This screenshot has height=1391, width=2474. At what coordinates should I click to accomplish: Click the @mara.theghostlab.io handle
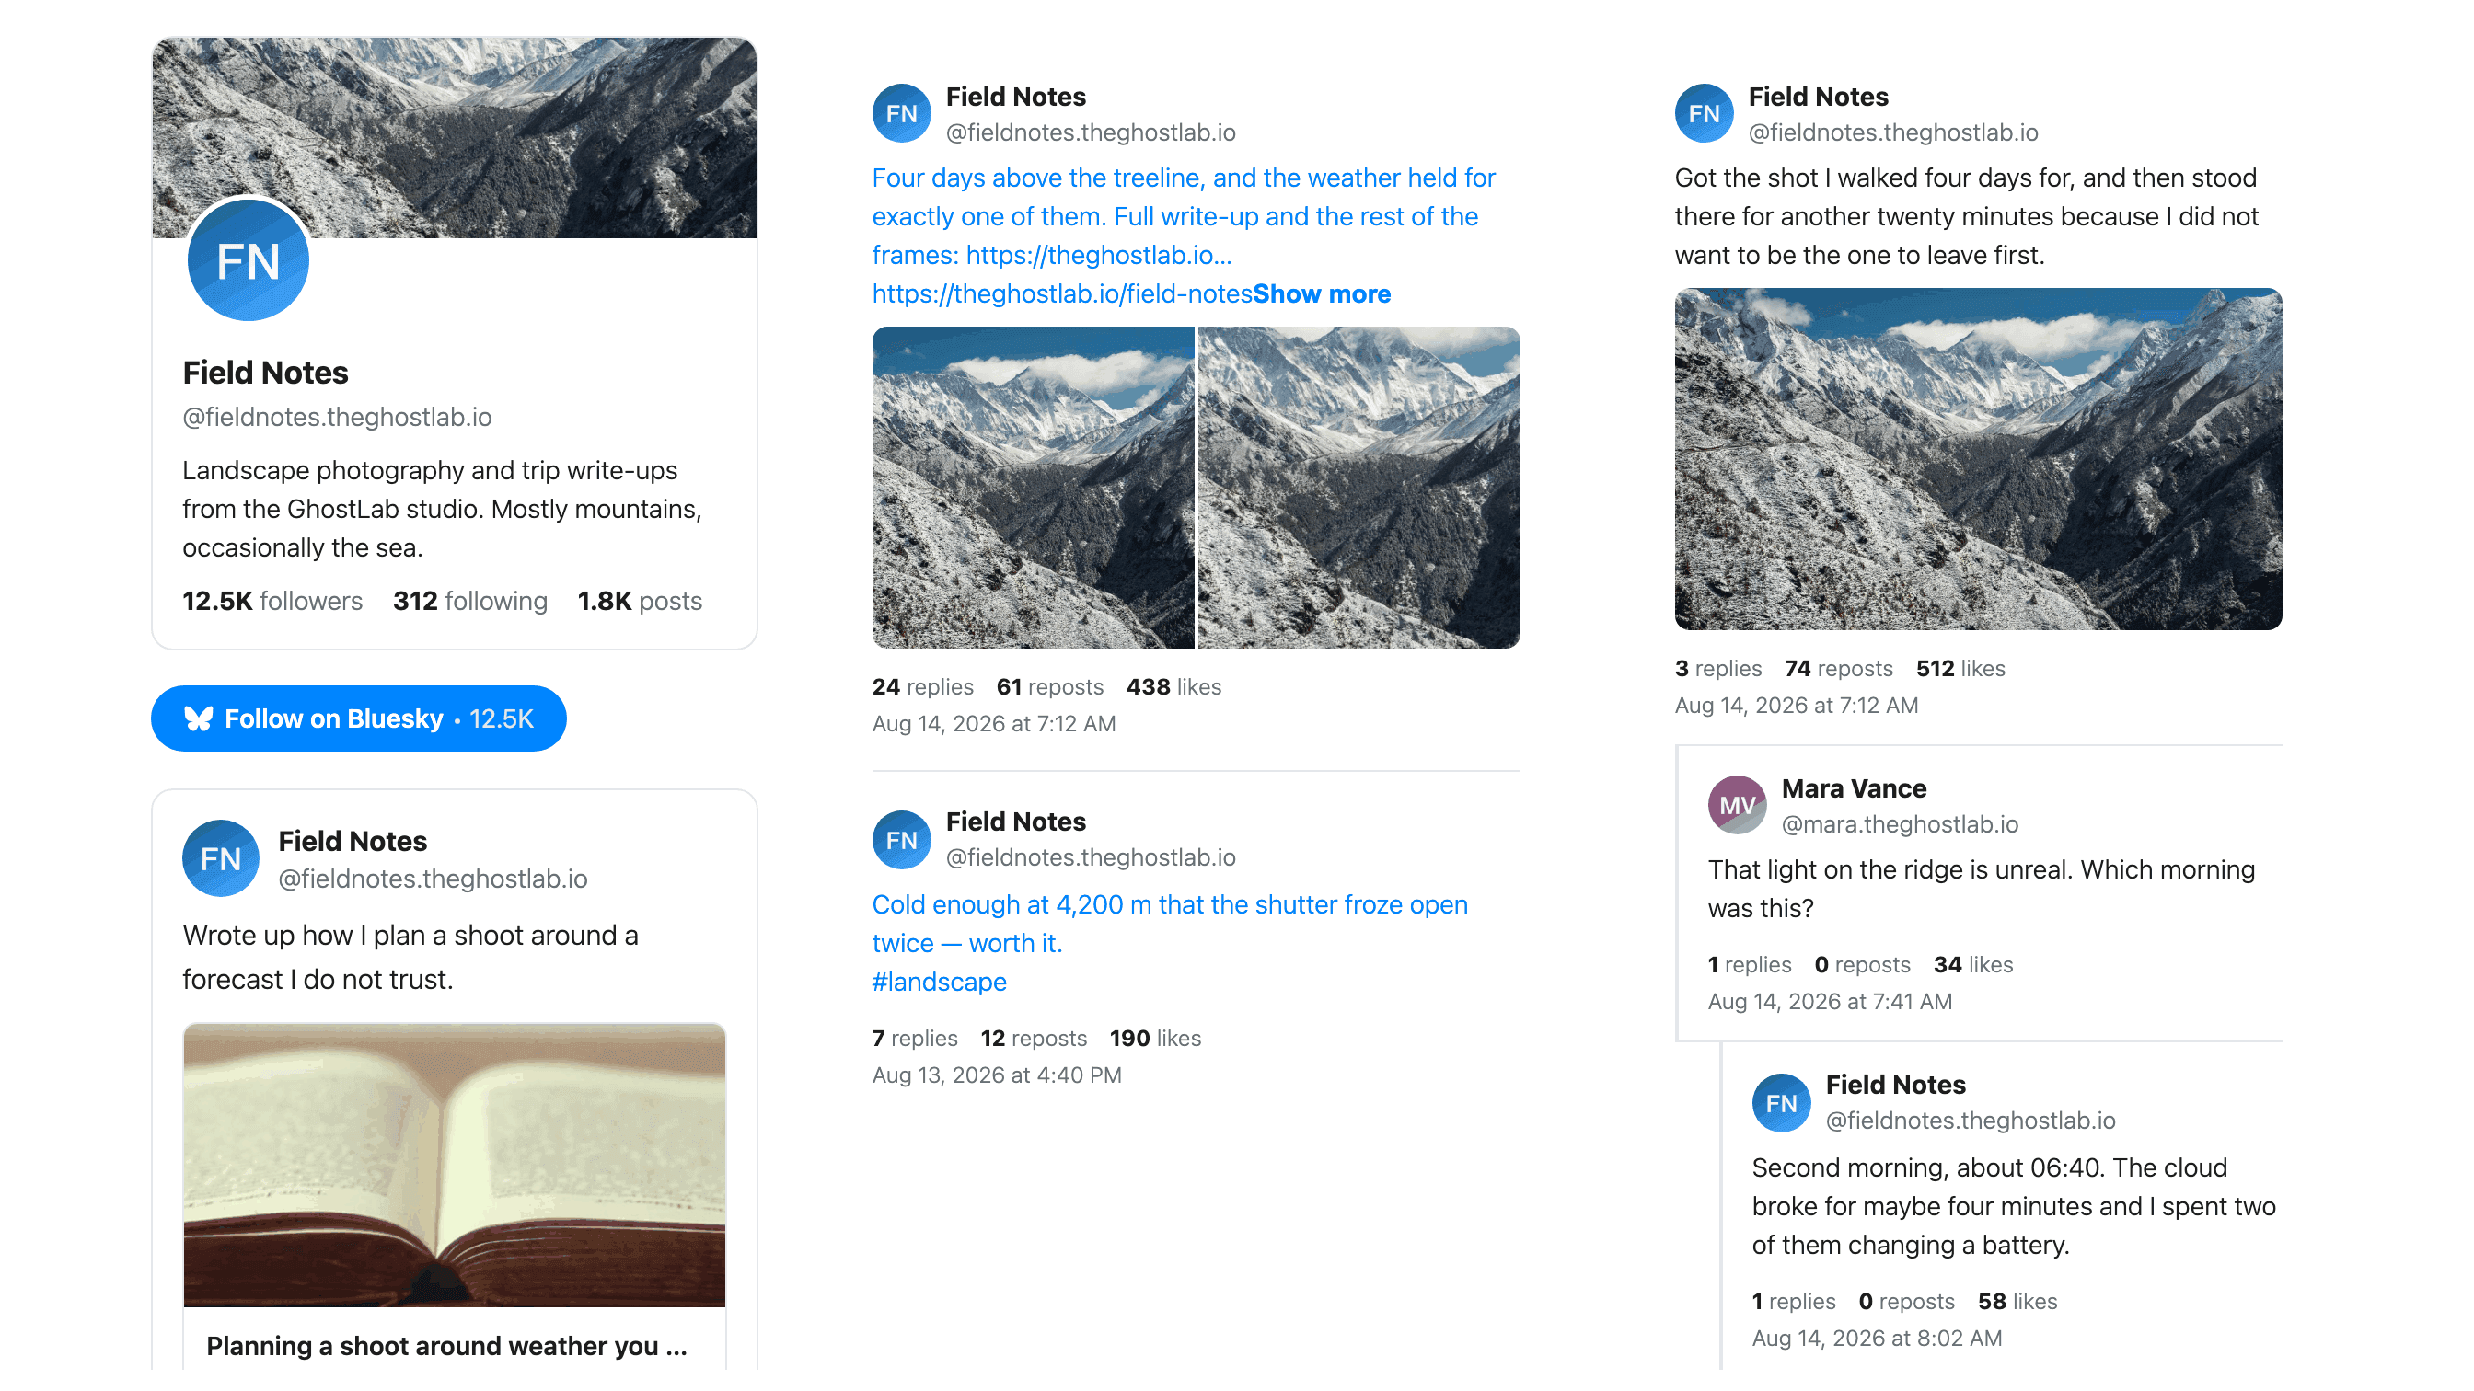pos(1900,824)
